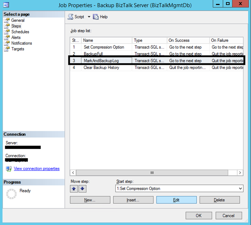This screenshot has width=251, height=225.
Task: Click the Notifications page icon
Action: point(7,43)
